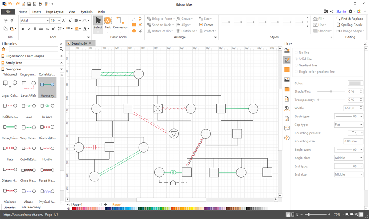The height and width of the screenshot is (219, 369).
Task: Select the No line radio option
Action: click(x=304, y=53)
